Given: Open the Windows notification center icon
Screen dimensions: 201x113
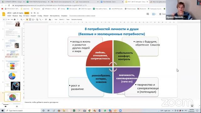Looking at the screenshot, I should pyautogui.click(x=197, y=110).
